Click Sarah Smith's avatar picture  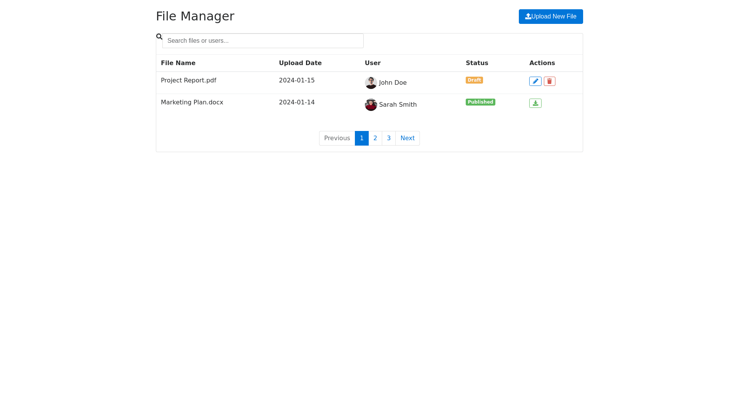[371, 105]
